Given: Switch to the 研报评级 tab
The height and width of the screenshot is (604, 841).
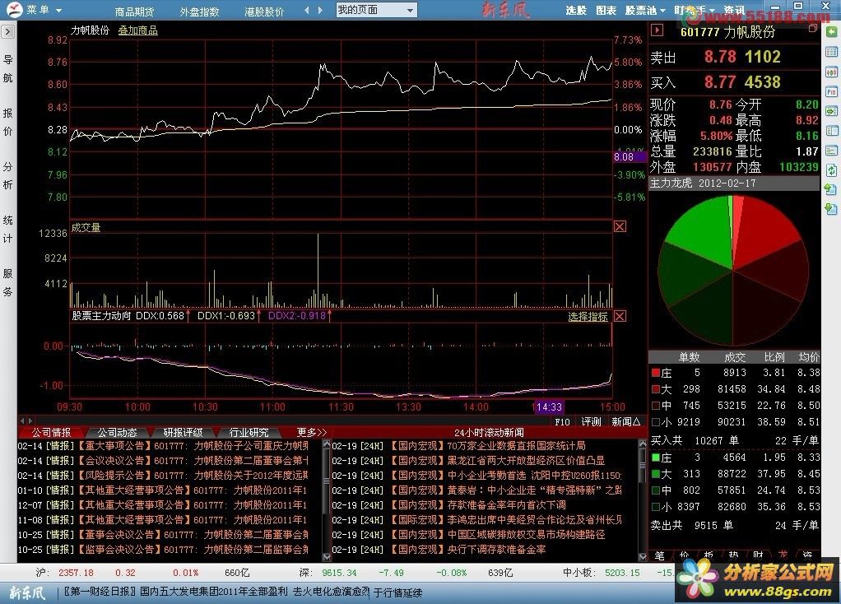Looking at the screenshot, I should point(183,432).
